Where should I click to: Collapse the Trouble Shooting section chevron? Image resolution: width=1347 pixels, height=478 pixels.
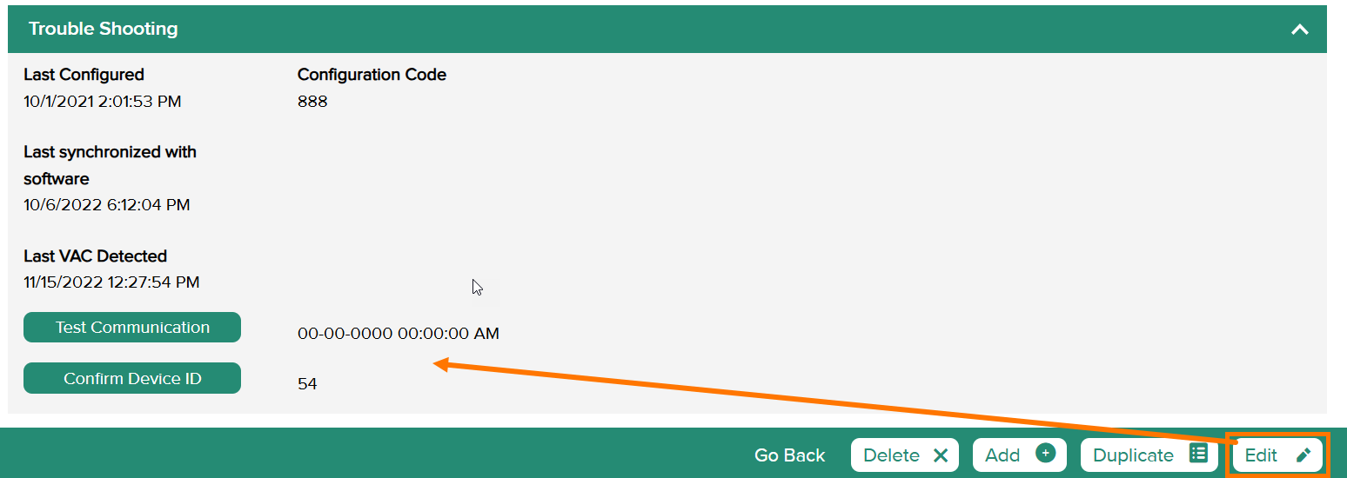click(x=1299, y=30)
